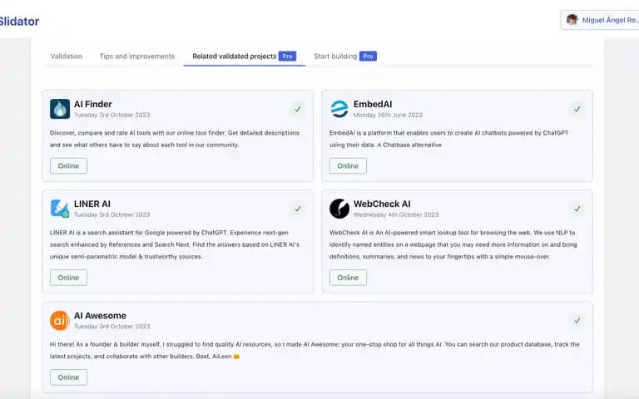Click the EmbedAI description about Chatbase alternative
The width and height of the screenshot is (639, 399).
pyautogui.click(x=448, y=139)
